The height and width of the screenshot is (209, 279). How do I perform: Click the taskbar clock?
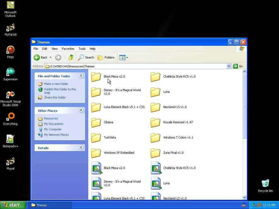coord(269,205)
